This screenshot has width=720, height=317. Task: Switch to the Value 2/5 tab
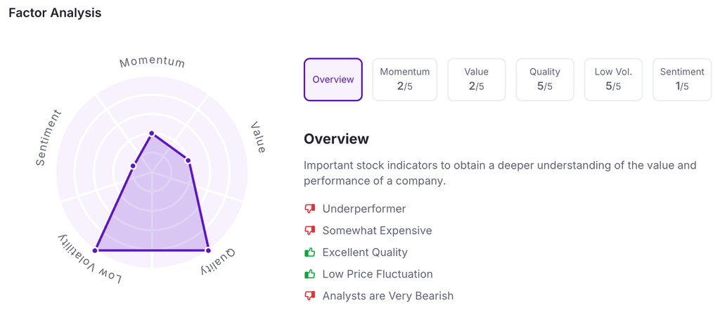click(x=476, y=79)
